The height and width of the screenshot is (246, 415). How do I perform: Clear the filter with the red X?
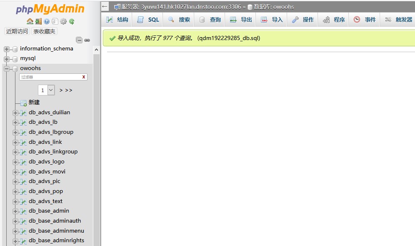pos(84,77)
